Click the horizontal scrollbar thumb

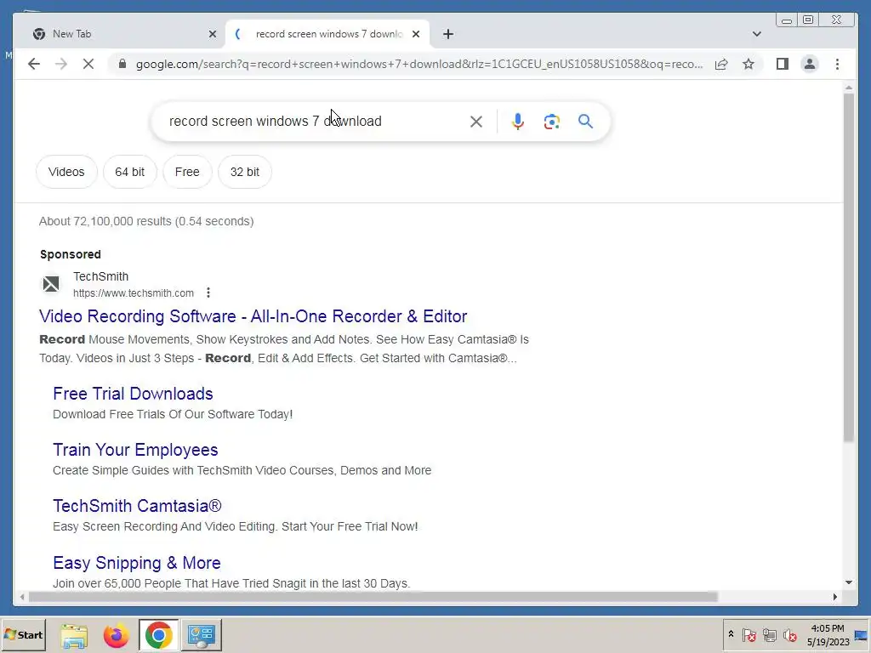point(373,597)
